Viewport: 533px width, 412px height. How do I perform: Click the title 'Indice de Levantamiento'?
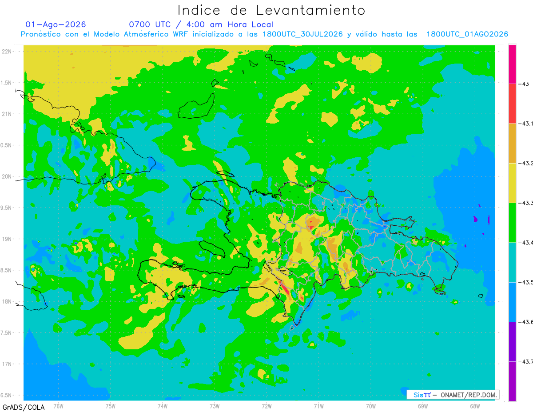tap(271, 10)
